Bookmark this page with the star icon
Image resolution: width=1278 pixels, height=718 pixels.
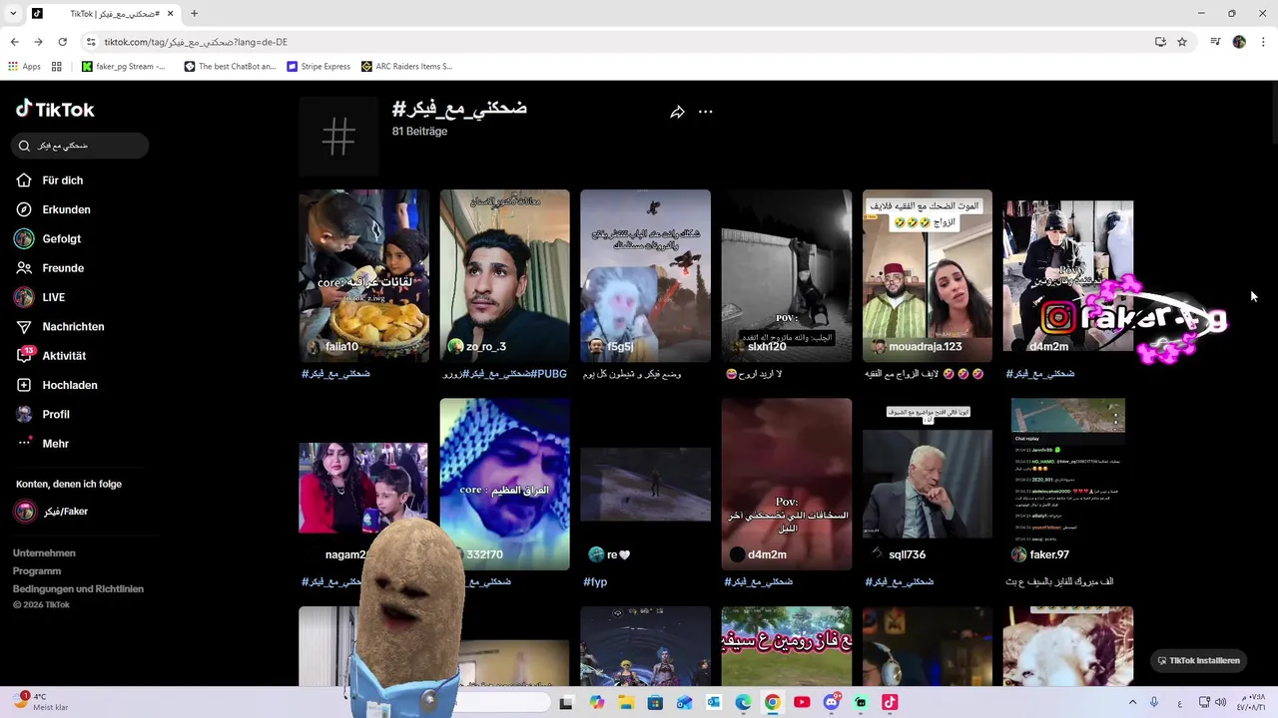(1182, 42)
